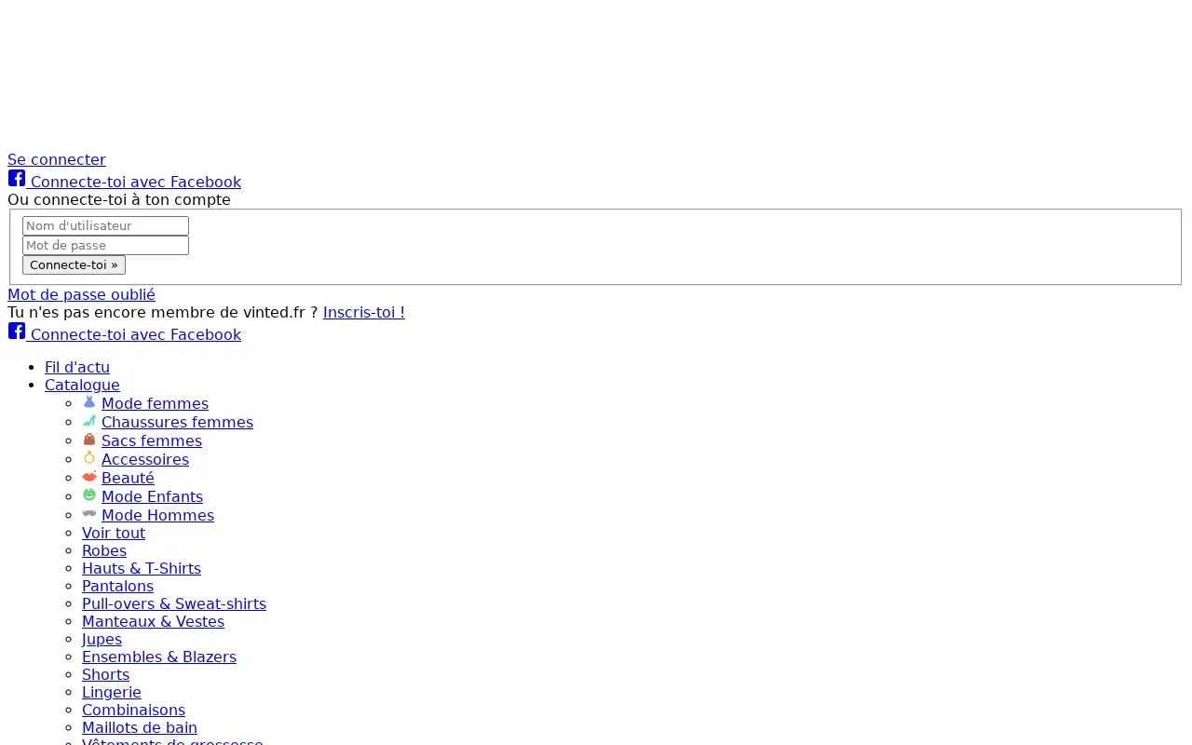The height and width of the screenshot is (745, 1192).
Task: Select the Pantalons subcategory
Action: click(x=117, y=587)
